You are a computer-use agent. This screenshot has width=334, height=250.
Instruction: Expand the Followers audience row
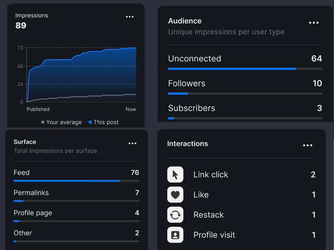(187, 83)
